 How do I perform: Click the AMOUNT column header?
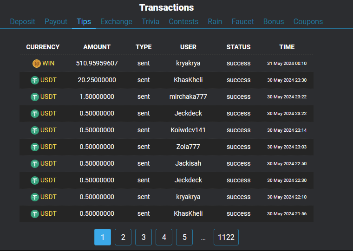(97, 47)
